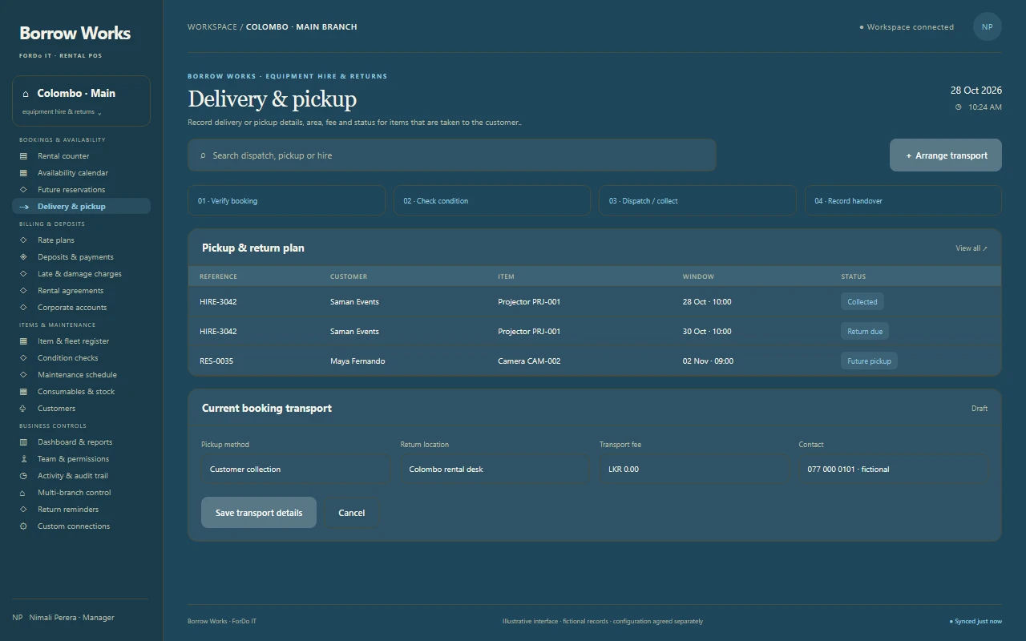Click the Future pickup status badge
Screen dimensions: 1026x641
[869, 361]
